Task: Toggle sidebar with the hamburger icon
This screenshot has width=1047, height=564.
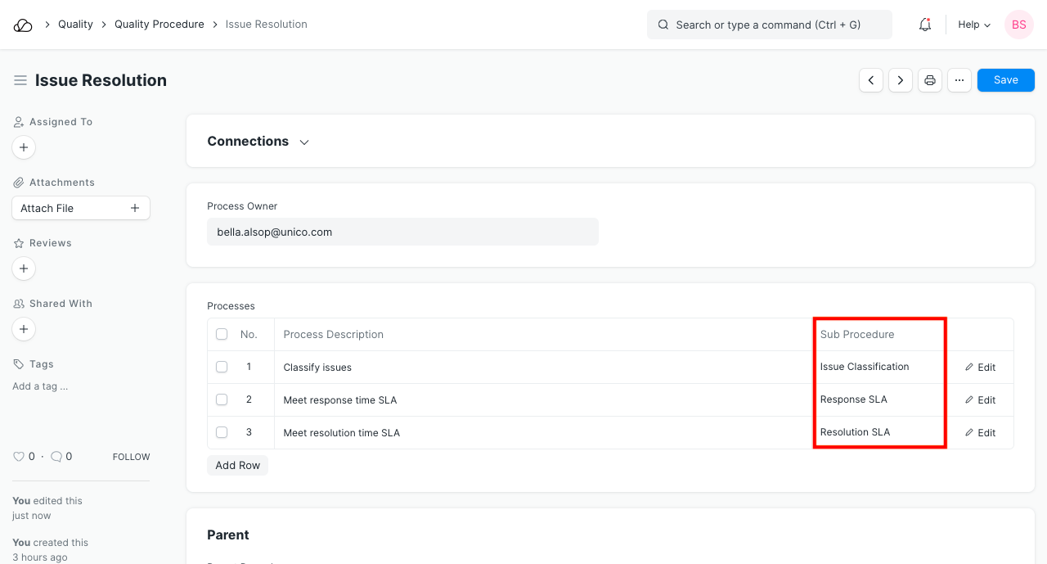Action: click(x=20, y=80)
